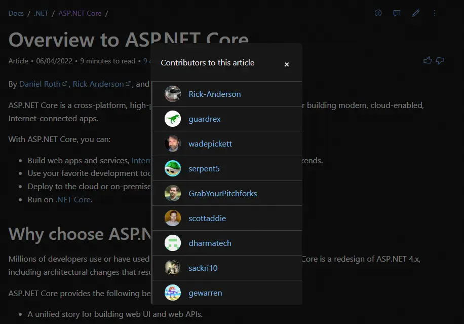
Task: Click serpent5's turtle shell avatar
Action: click(x=173, y=168)
